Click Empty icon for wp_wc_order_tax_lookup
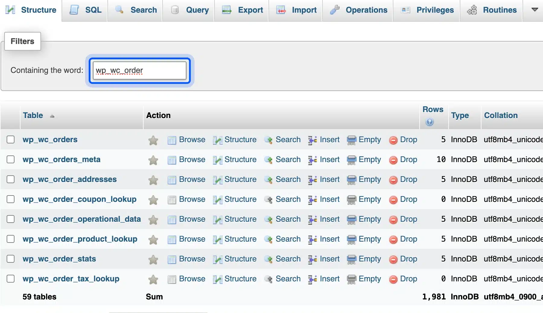The height and width of the screenshot is (313, 543). [x=351, y=280]
